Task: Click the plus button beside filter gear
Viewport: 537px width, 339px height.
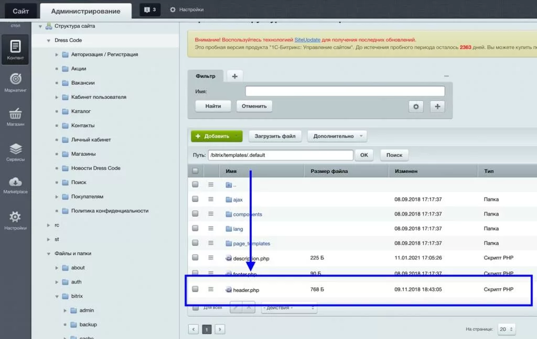Action: pos(437,107)
